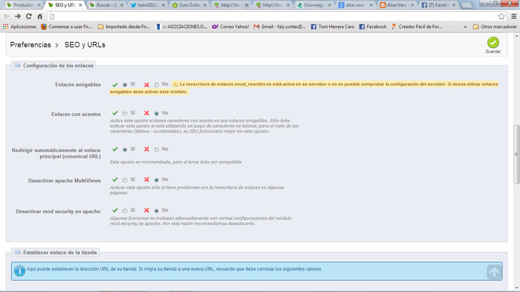
Task: Switch to the aloe vera Google tab
Action: [354, 5]
